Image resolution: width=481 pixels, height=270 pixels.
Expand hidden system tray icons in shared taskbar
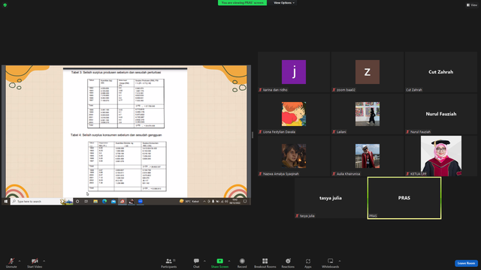pos(204,202)
